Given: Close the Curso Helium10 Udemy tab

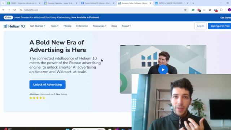Looking at the screenshot, I should pyautogui.click(x=114, y=3).
